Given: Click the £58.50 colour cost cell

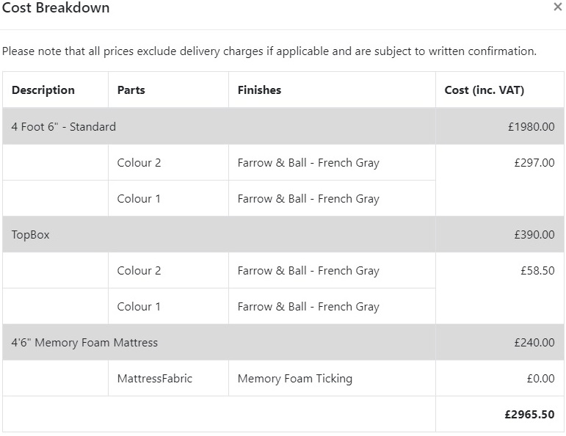Looking at the screenshot, I should (x=538, y=271).
